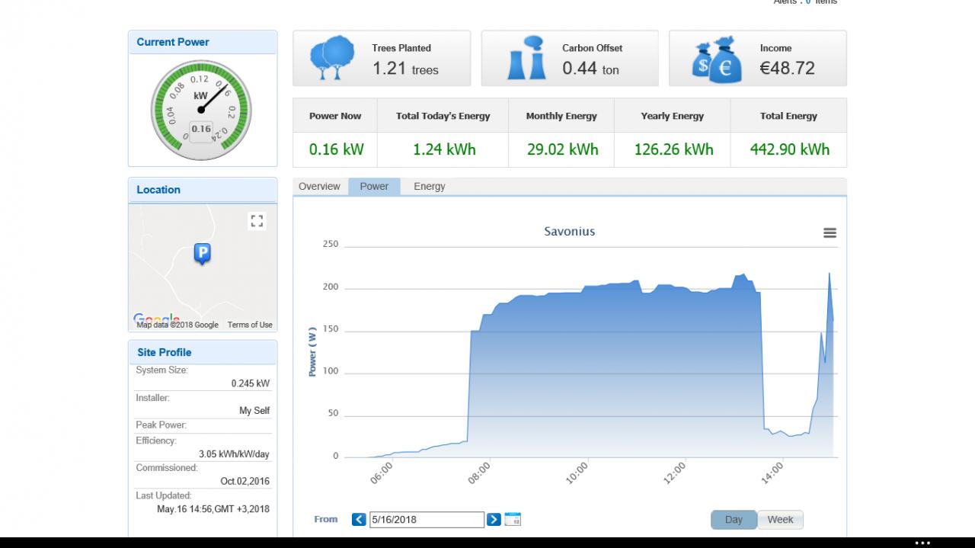This screenshot has height=548, width=975.
Task: Click the Location panel heading
Action: tap(158, 190)
